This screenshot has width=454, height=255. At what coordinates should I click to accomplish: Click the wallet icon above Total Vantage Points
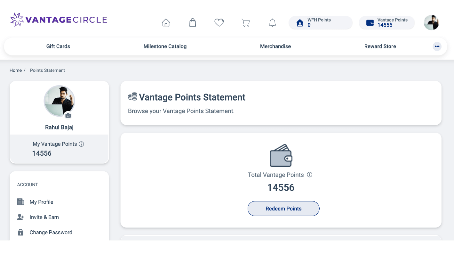pyautogui.click(x=281, y=155)
